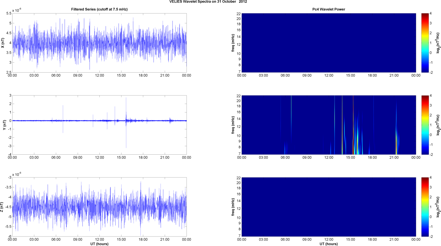Click the colorbar beside the bottom wavelet panel
Image resolution: width=441 pixels, height=246 pixels.
[x=425, y=207]
